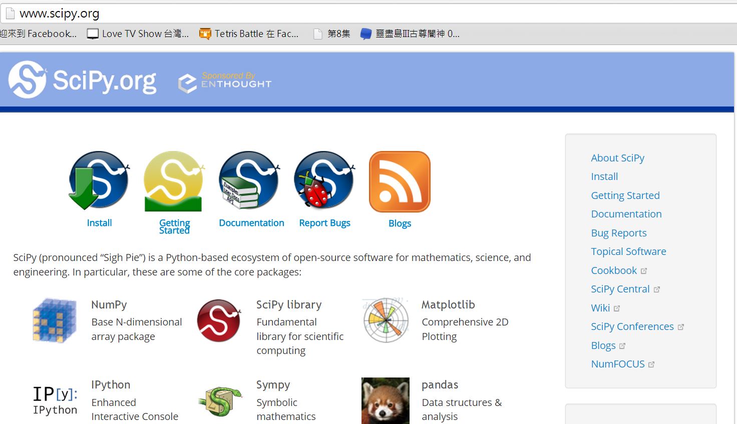Click the orange RSS Blogs icon
737x424 pixels.
click(400, 181)
